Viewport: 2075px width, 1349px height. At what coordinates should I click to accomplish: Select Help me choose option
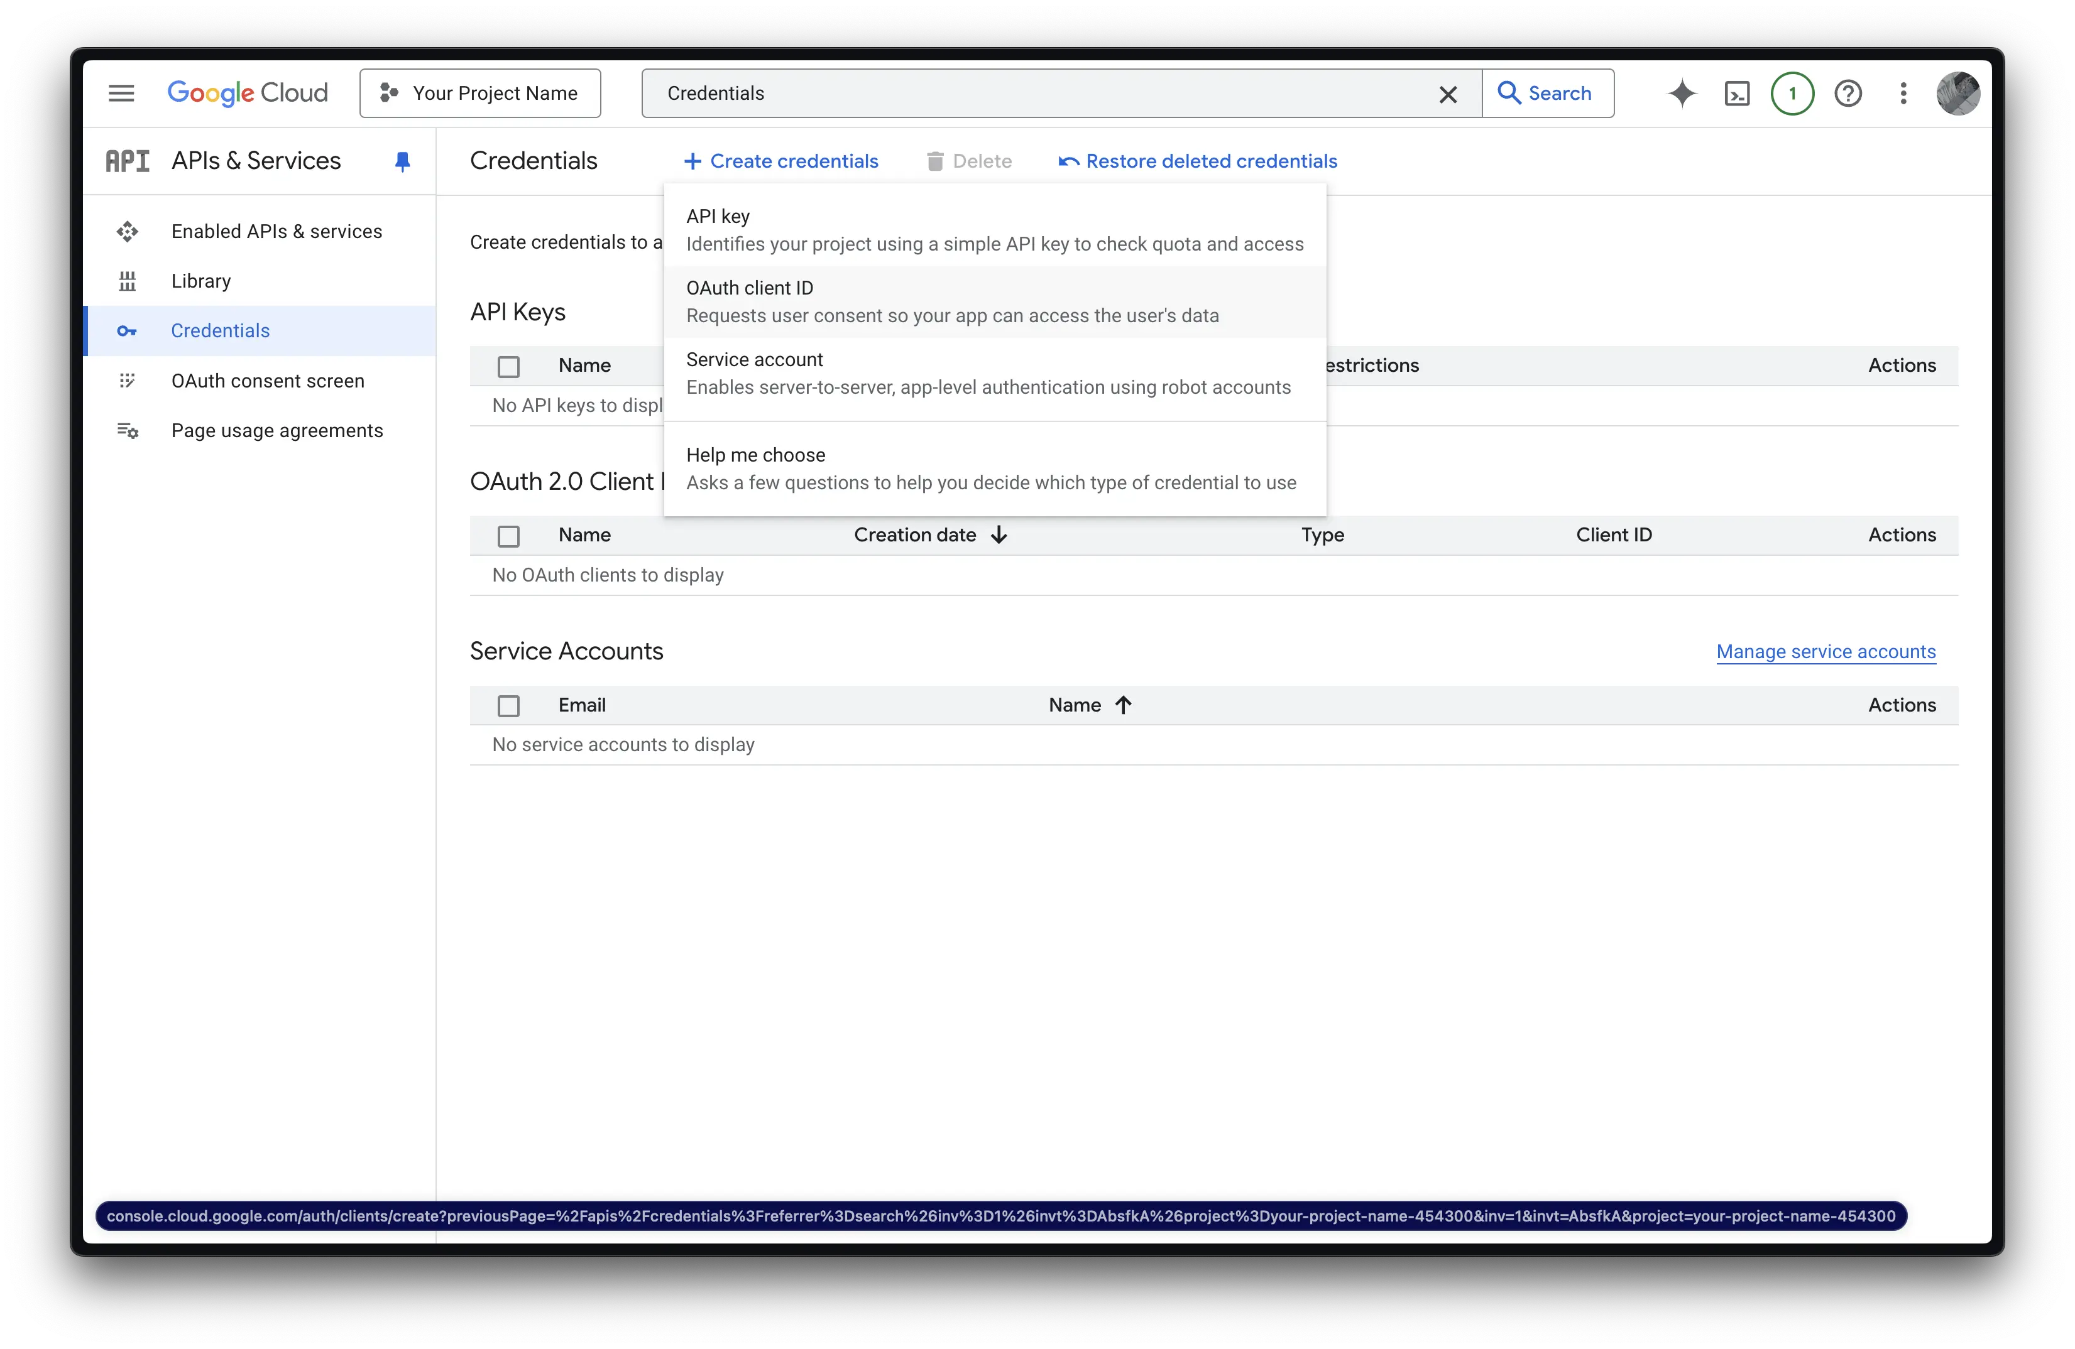coord(995,469)
